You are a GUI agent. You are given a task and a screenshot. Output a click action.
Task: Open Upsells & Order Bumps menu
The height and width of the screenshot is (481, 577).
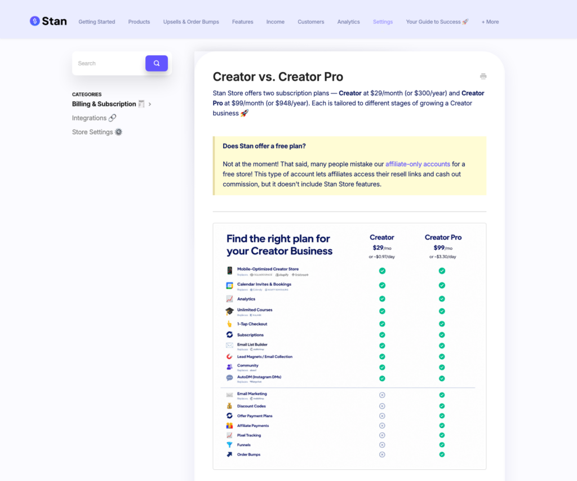coord(191,22)
